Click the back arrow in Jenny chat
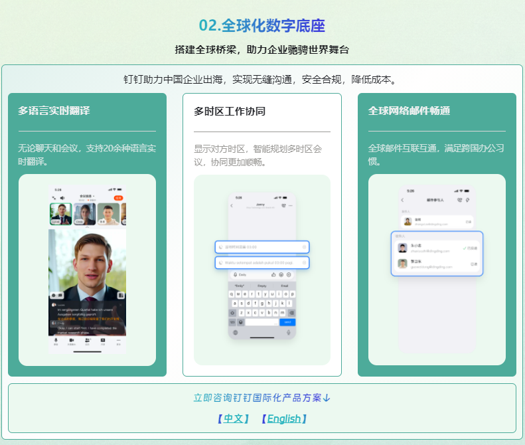The height and width of the screenshot is (445, 525). click(x=232, y=206)
